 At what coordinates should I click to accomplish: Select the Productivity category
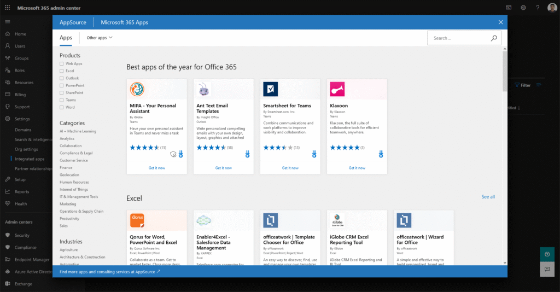tap(69, 219)
